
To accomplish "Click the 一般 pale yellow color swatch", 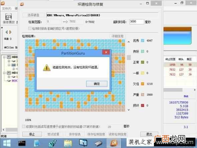I will click(x=143, y=73).
